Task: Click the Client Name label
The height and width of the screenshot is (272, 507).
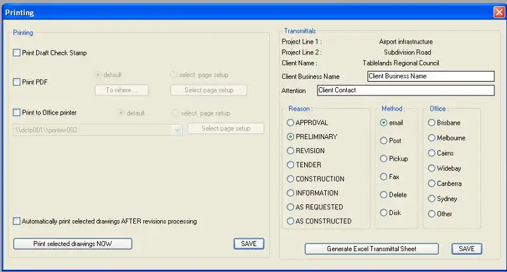Action: 299,63
